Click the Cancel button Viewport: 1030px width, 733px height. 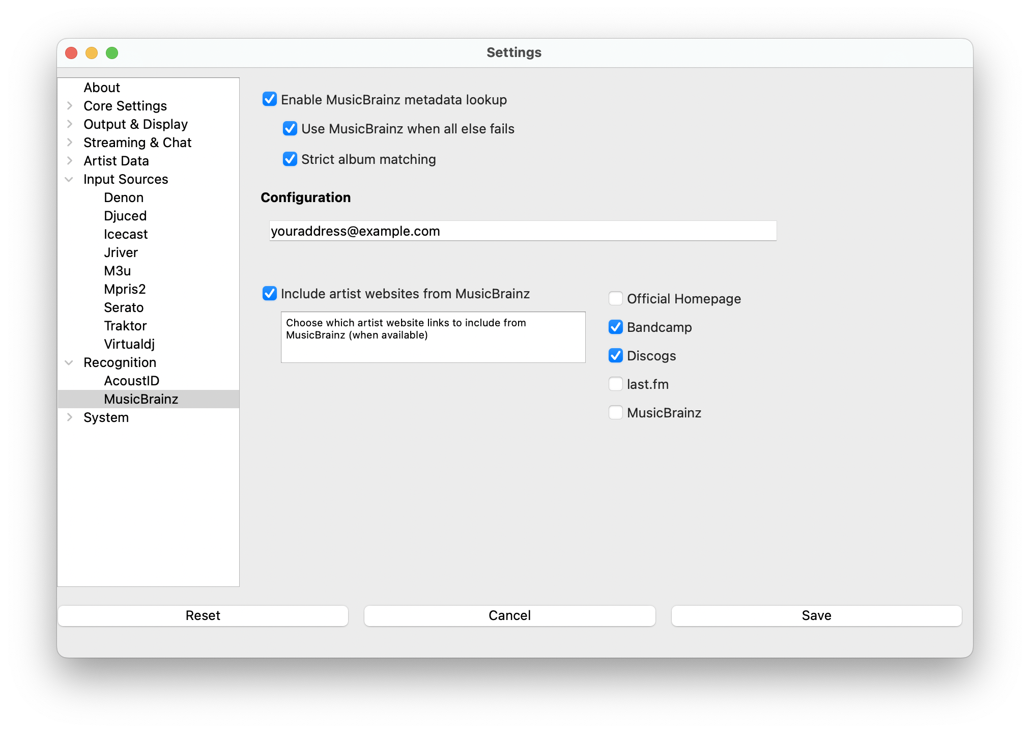[509, 615]
